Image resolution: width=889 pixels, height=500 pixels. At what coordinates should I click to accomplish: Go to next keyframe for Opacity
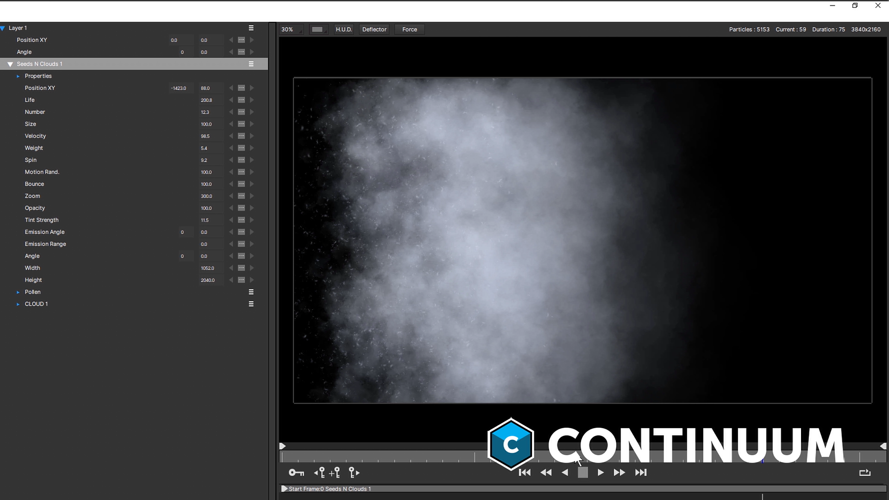(252, 208)
